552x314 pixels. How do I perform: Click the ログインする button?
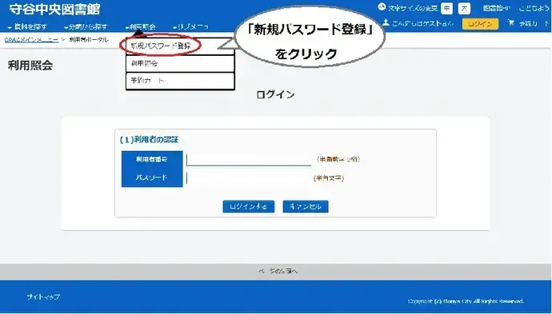[x=249, y=207]
